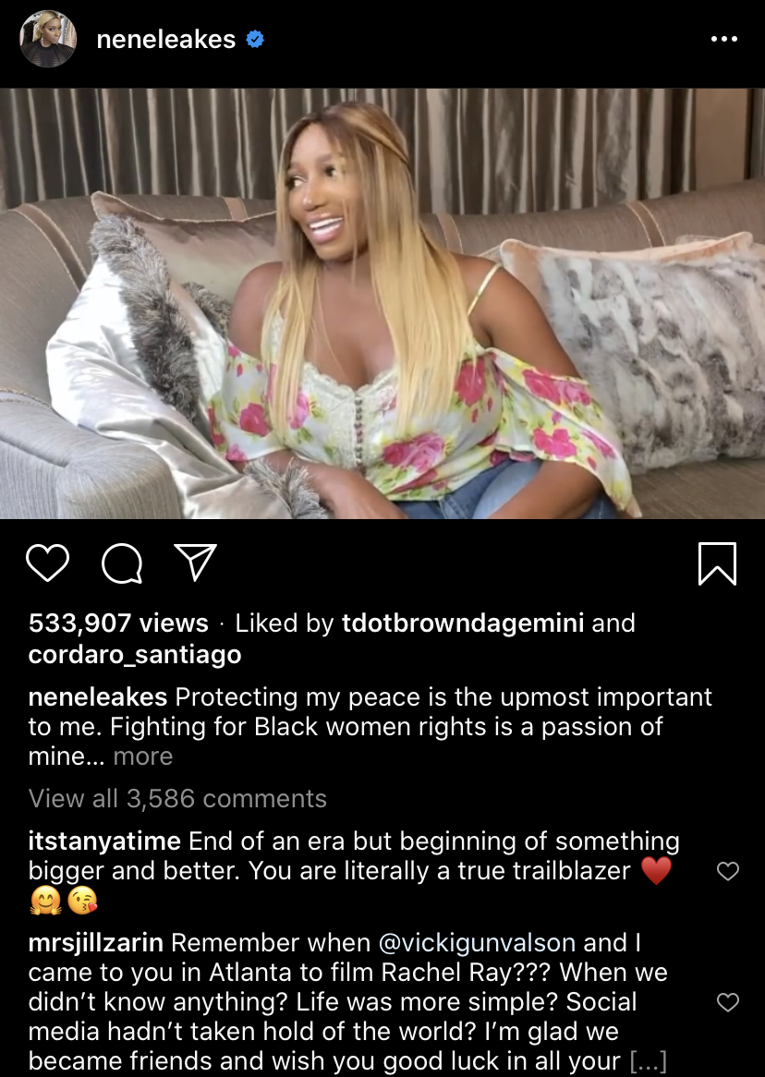The height and width of the screenshot is (1077, 765).
Task: Open comments with the speech bubble icon
Action: 122,563
